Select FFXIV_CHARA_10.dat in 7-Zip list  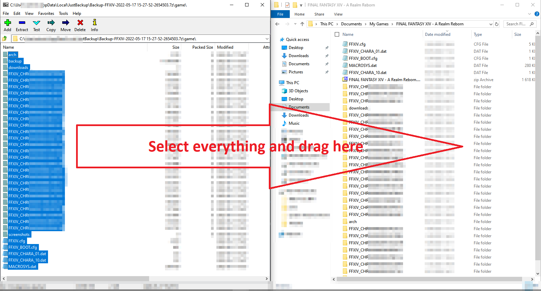pyautogui.click(x=25, y=260)
